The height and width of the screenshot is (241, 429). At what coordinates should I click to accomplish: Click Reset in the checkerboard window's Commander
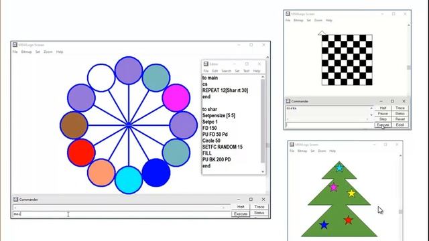click(x=400, y=119)
